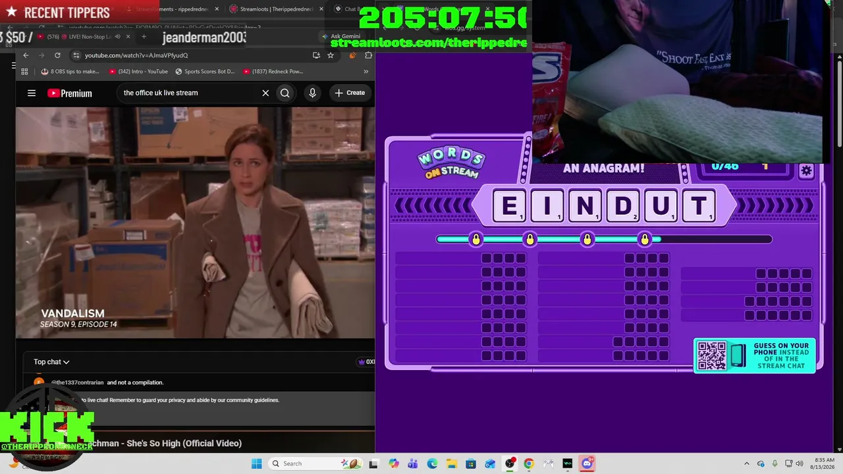Open the '(342) Intro - YouTube' bookmark
This screenshot has width=843, height=474.
[138, 71]
